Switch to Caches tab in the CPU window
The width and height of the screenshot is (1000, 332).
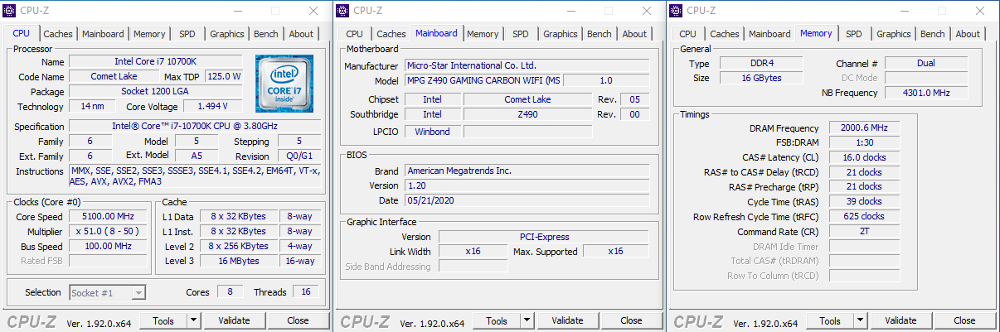coord(58,34)
